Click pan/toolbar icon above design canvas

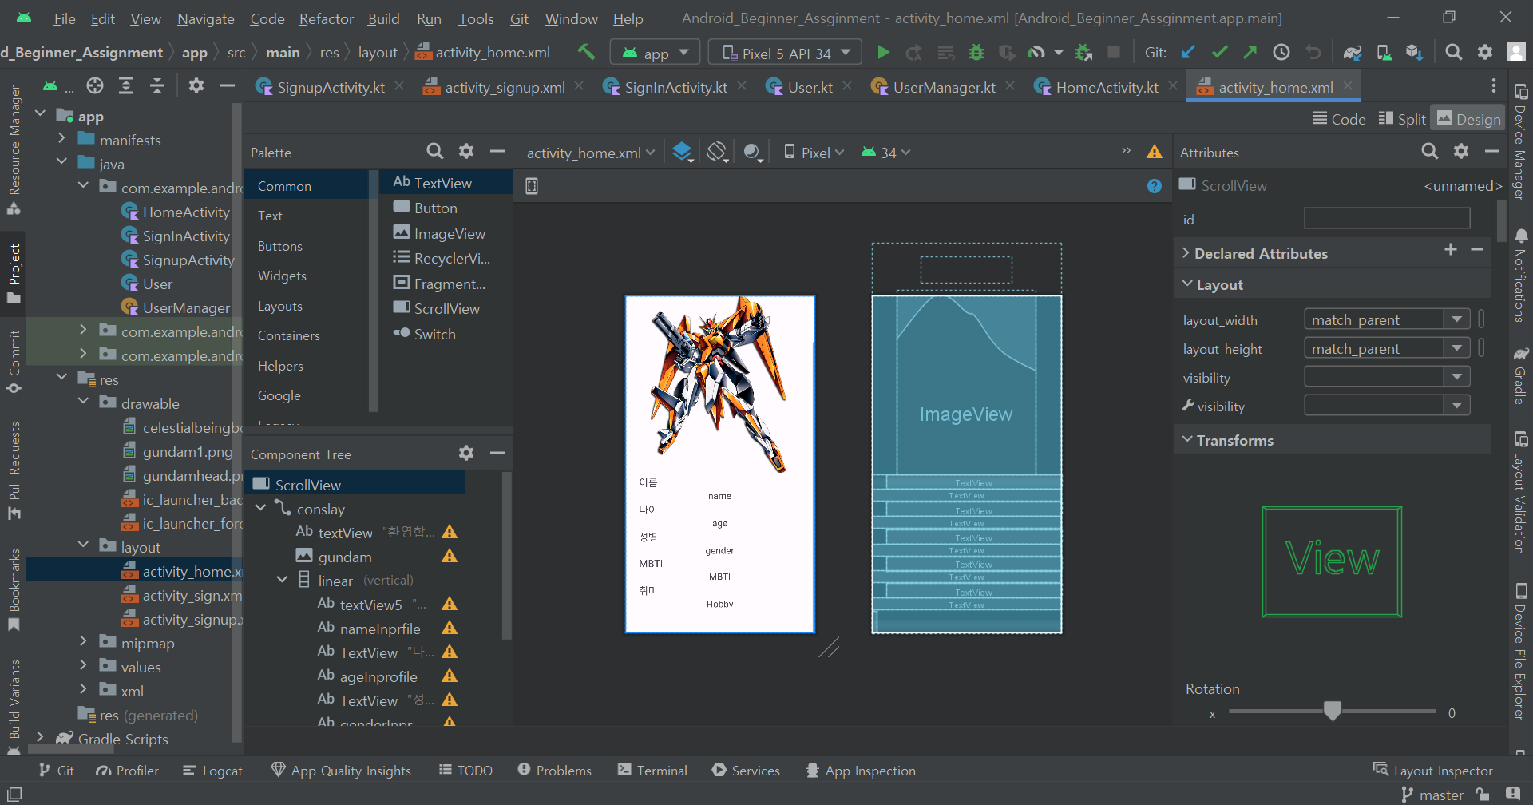[x=532, y=186]
